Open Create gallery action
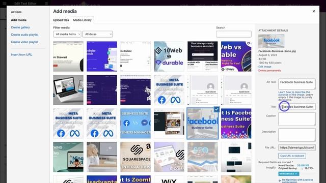 tap(20, 27)
